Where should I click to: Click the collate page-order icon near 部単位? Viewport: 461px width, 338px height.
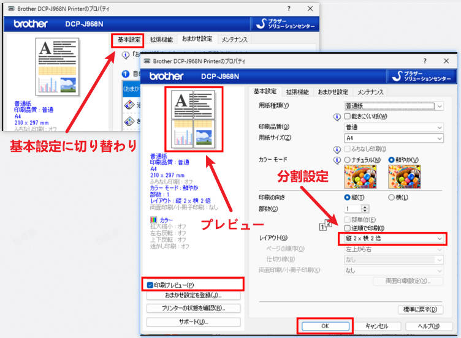tap(326, 225)
